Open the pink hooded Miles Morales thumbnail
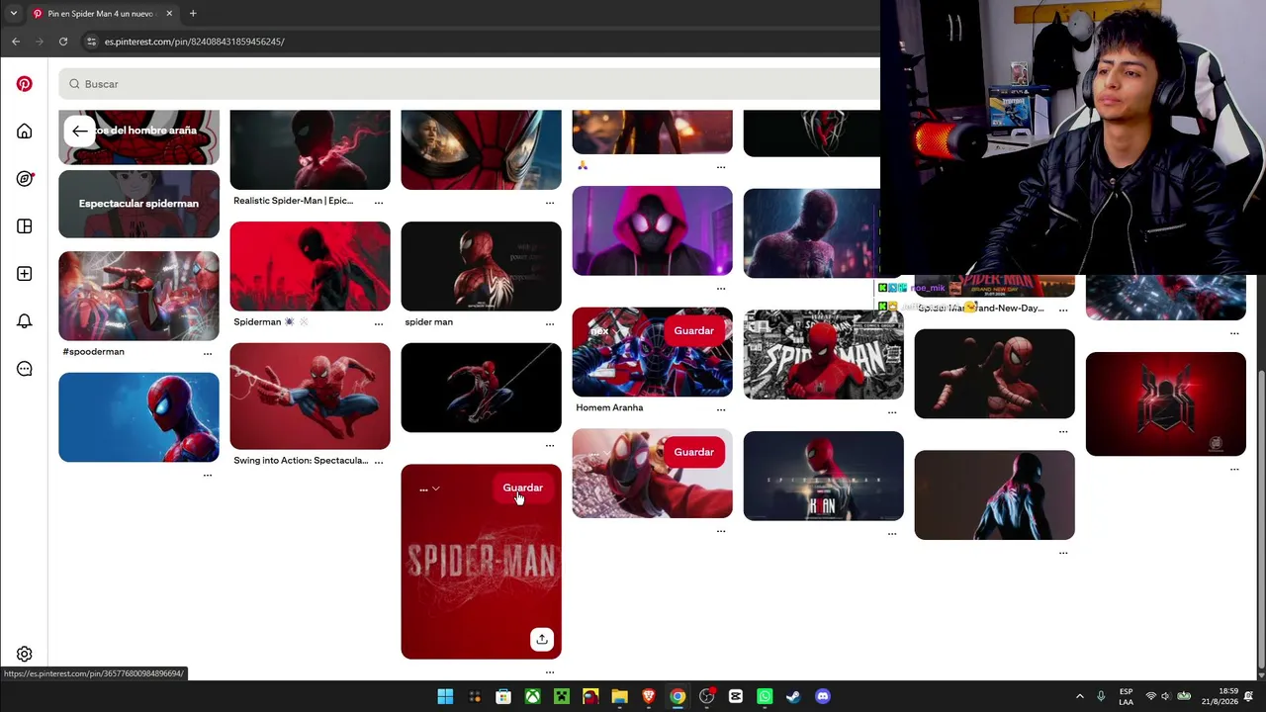1266x712 pixels. coord(652,231)
